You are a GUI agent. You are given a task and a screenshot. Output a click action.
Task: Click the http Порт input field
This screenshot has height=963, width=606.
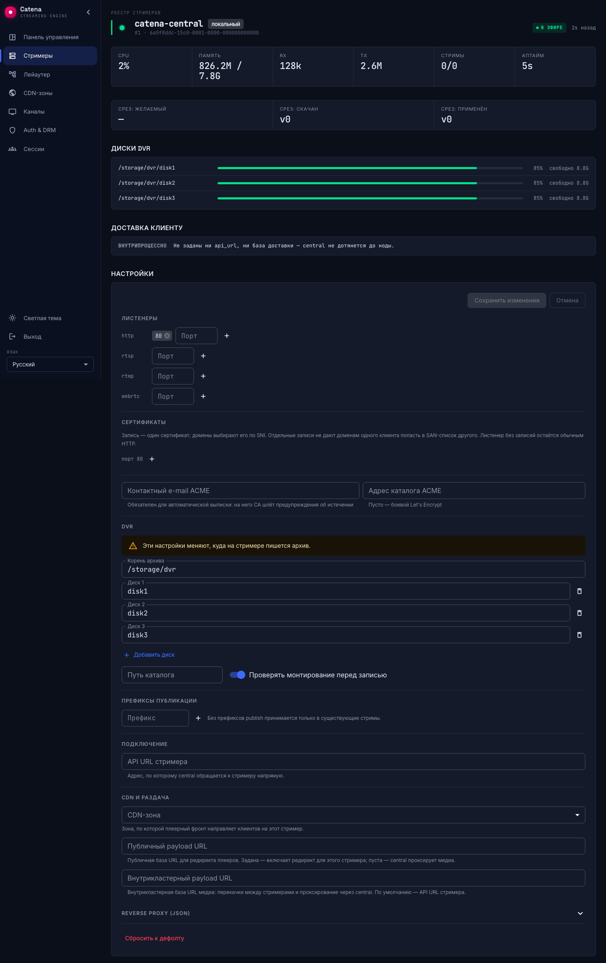[197, 336]
